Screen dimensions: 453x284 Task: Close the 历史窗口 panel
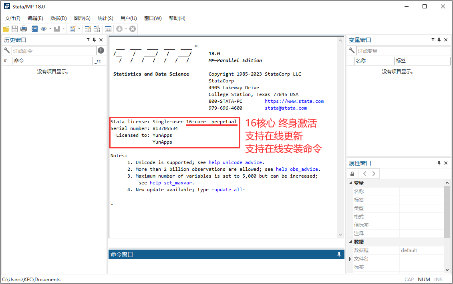click(101, 40)
